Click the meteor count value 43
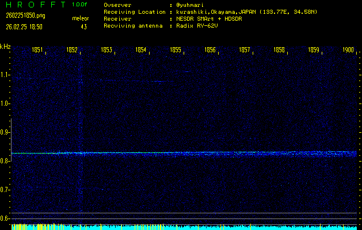Screen dimensions: 362x230 pyautogui.click(x=83, y=27)
